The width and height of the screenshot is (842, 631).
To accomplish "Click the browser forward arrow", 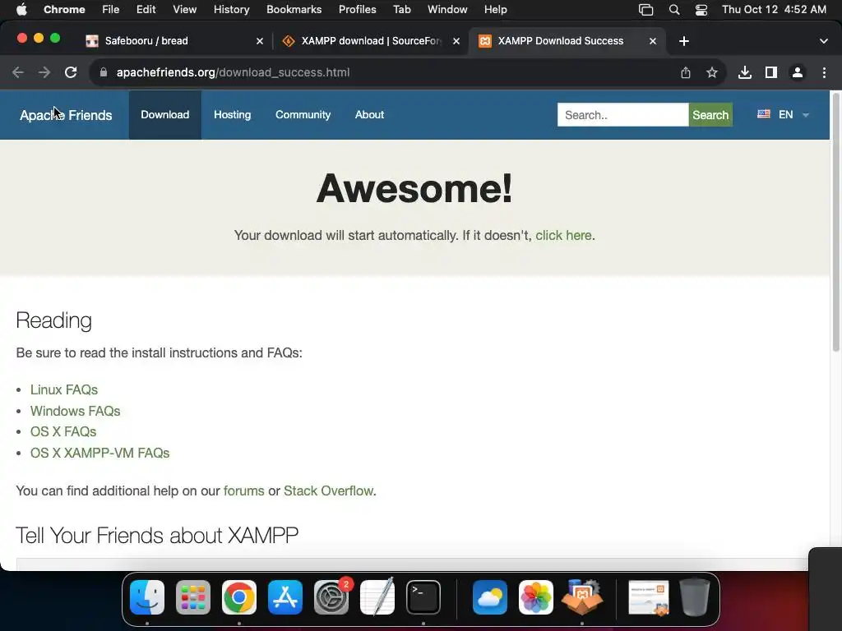I will click(x=44, y=72).
